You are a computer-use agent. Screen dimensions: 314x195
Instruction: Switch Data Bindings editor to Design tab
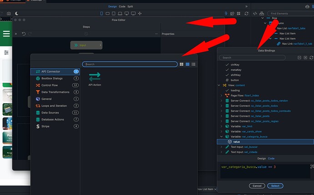[x=262, y=158]
